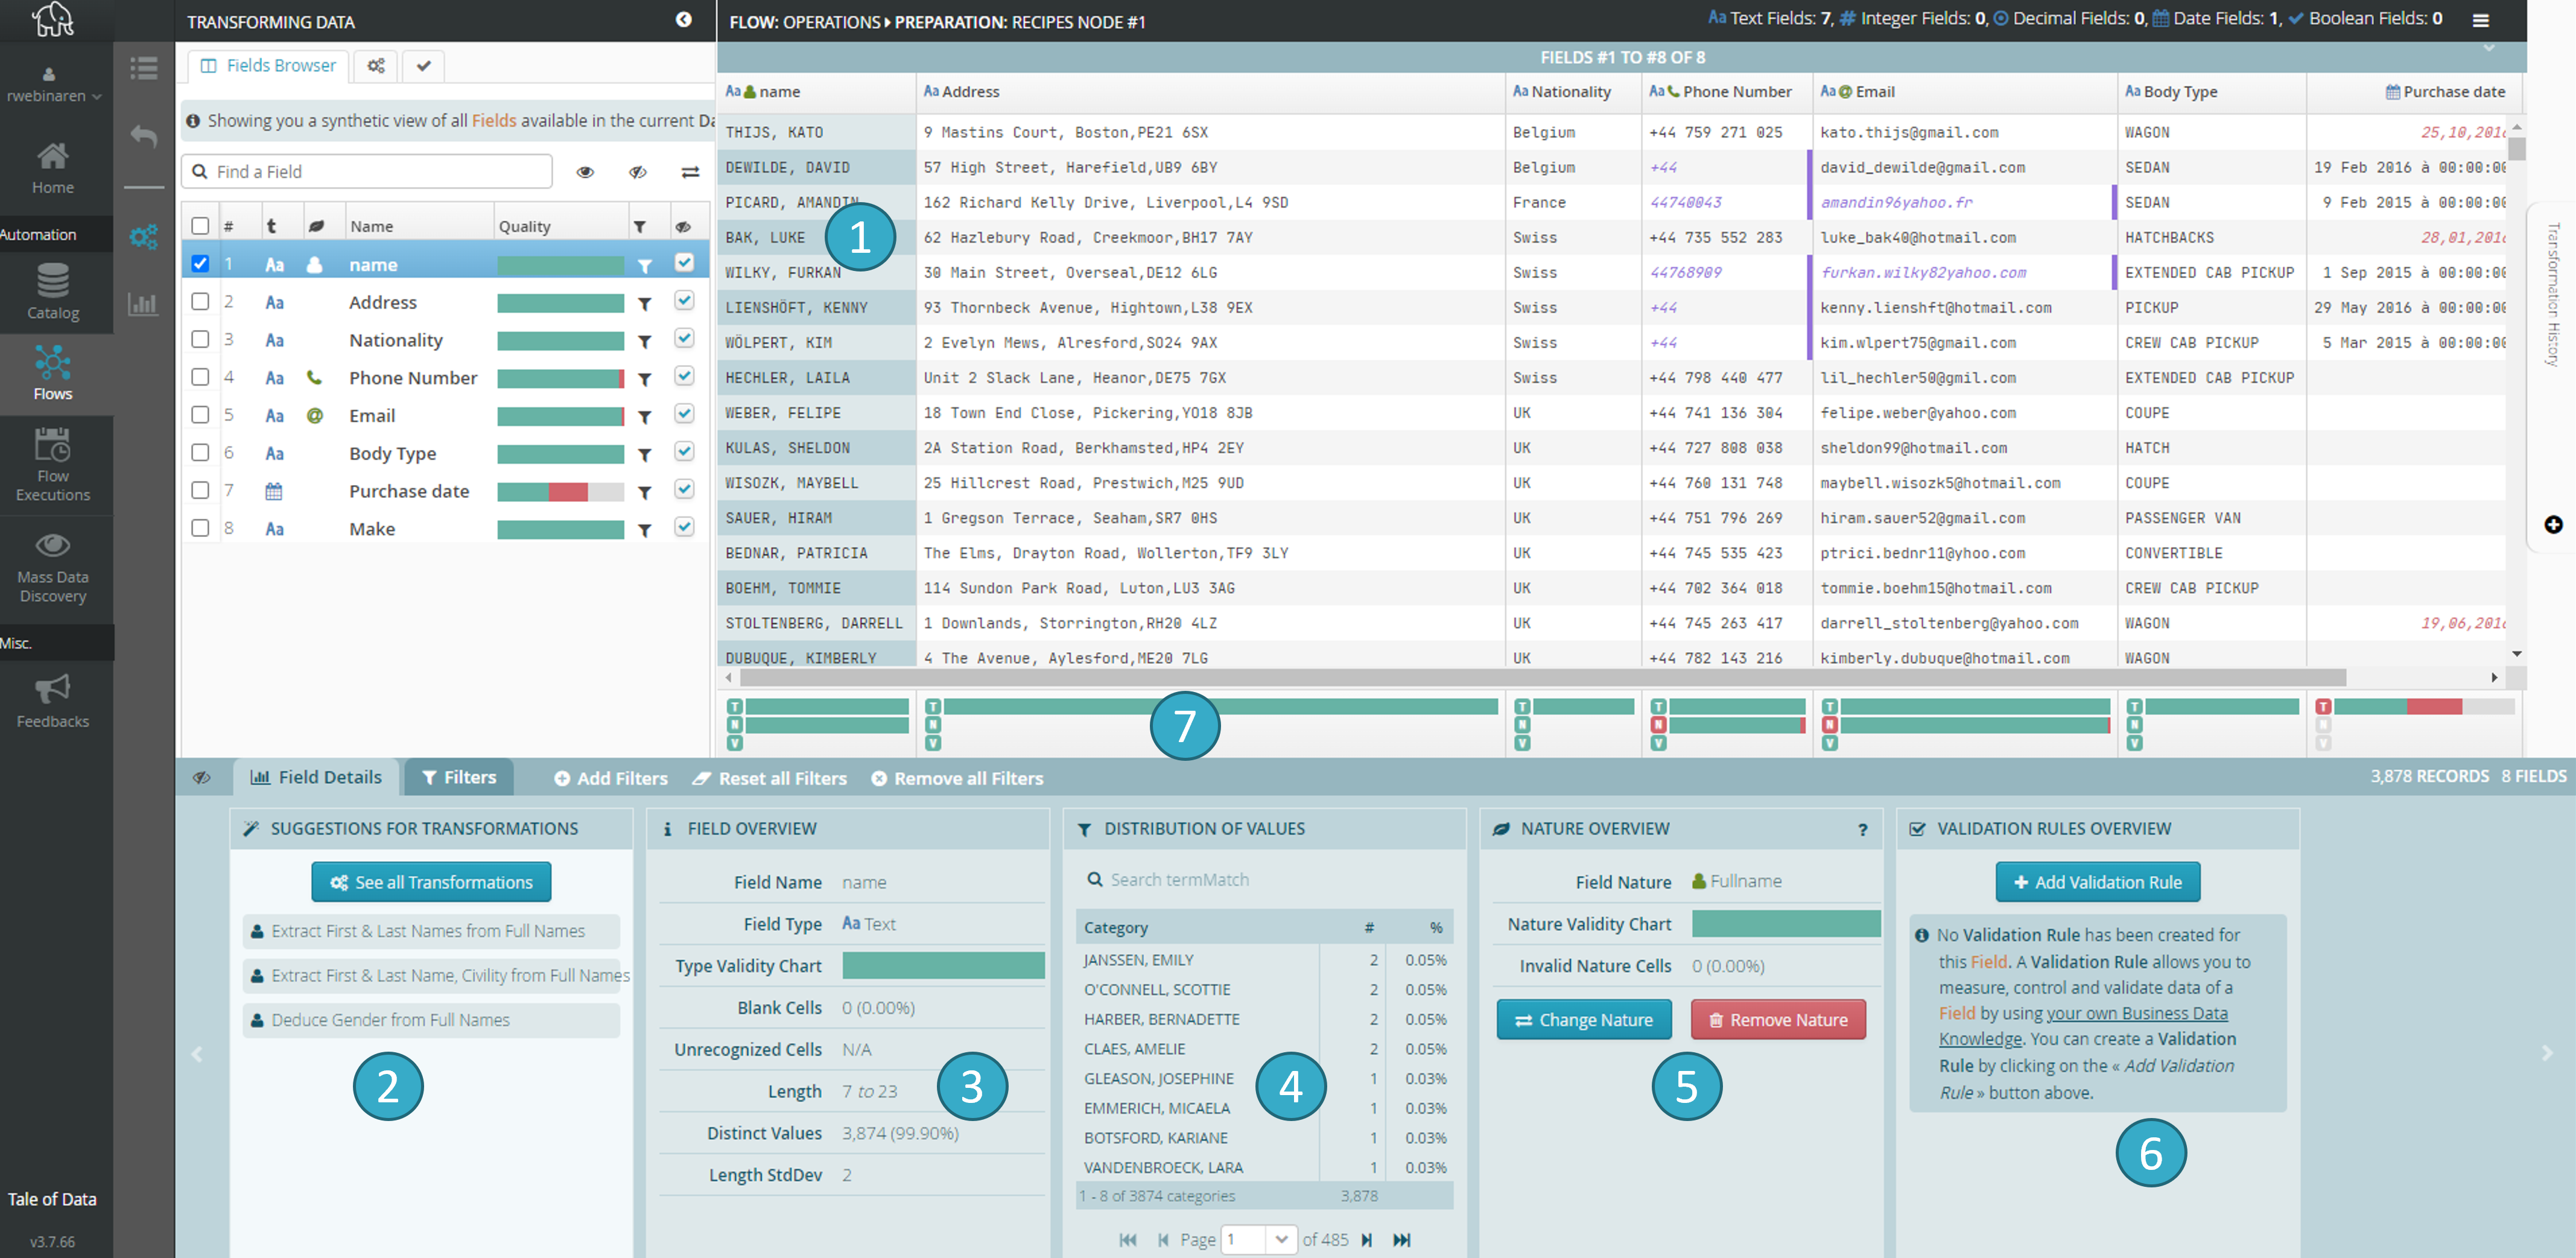
Task: Check the Phone Number field checkbox
Action: (200, 377)
